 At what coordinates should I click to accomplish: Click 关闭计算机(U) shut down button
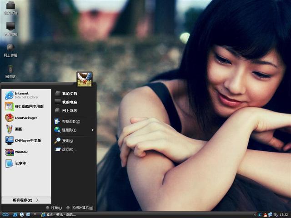click(80, 208)
